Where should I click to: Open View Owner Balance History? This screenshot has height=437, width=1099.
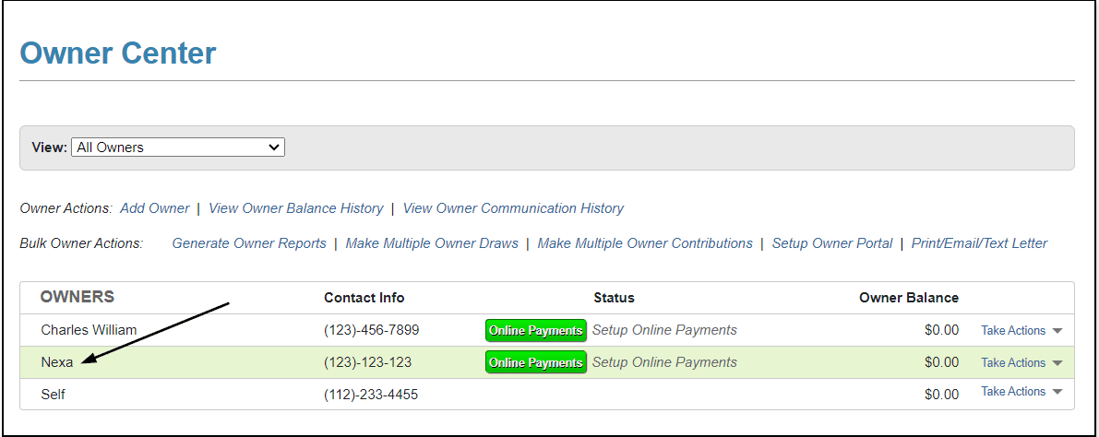point(295,208)
